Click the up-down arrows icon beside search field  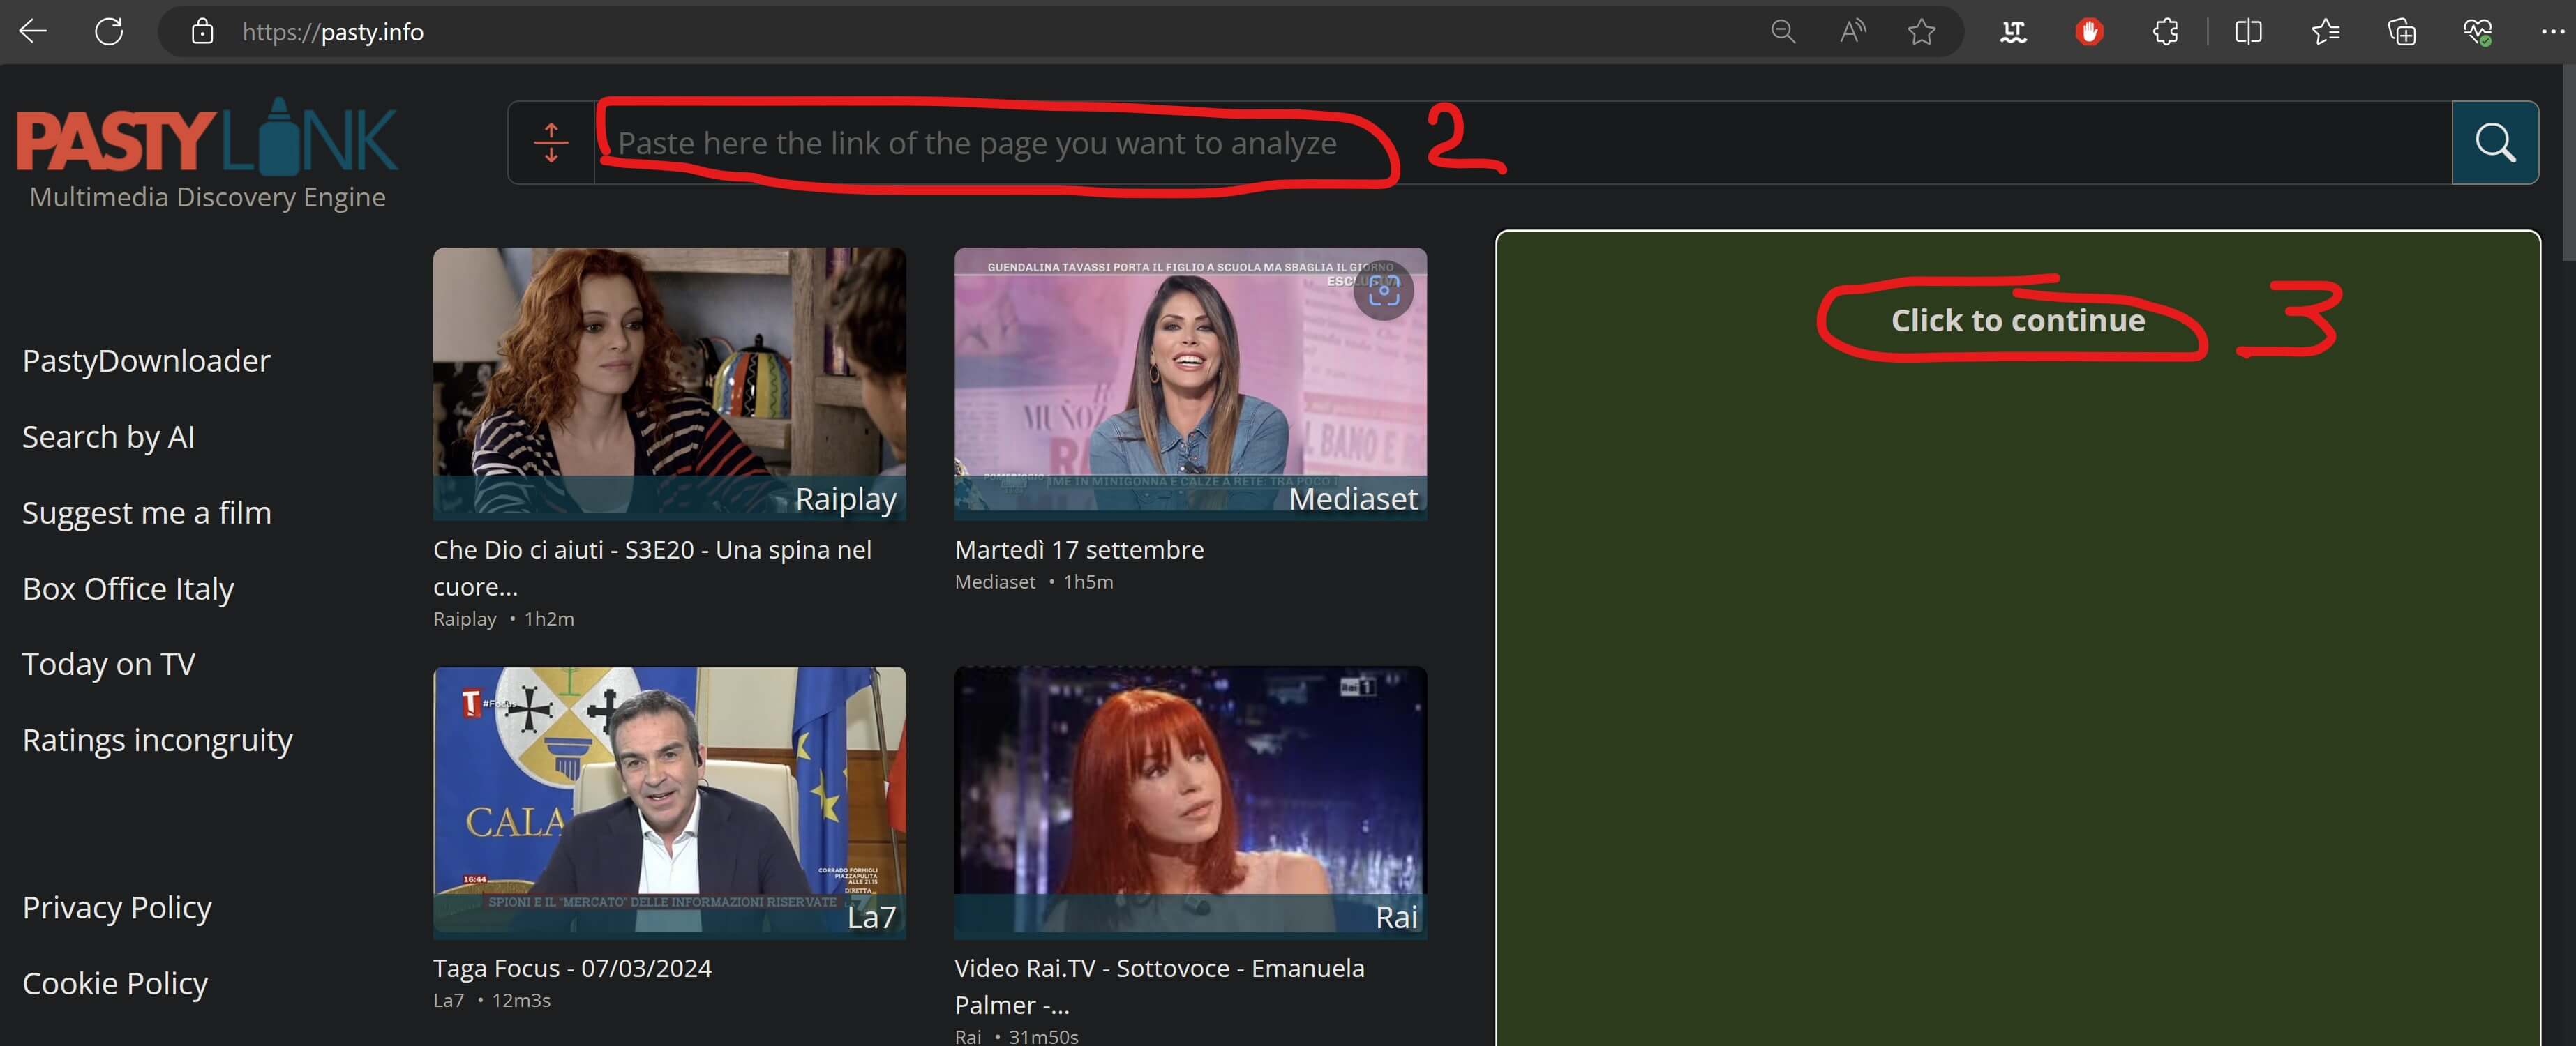tap(551, 143)
